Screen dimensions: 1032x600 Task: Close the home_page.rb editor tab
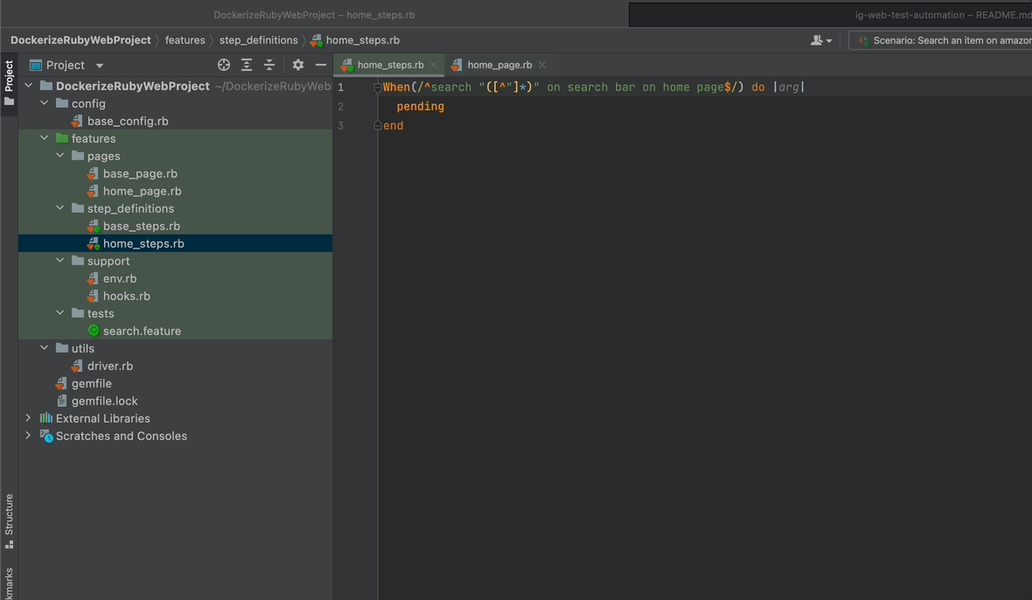coord(542,65)
